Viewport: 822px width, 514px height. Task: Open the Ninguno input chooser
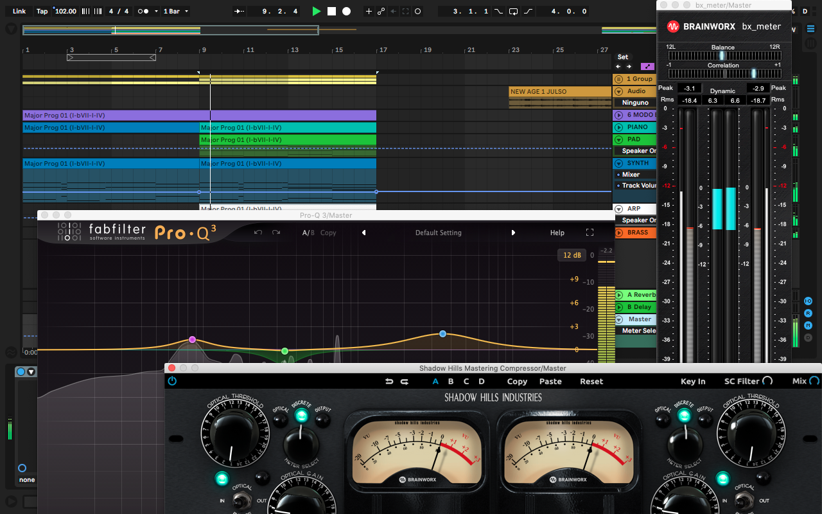[x=635, y=102]
